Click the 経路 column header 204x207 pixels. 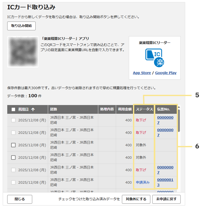pos(73,109)
